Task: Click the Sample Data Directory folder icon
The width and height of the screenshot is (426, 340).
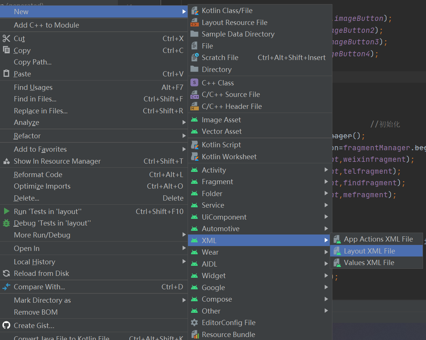Action: [x=194, y=34]
